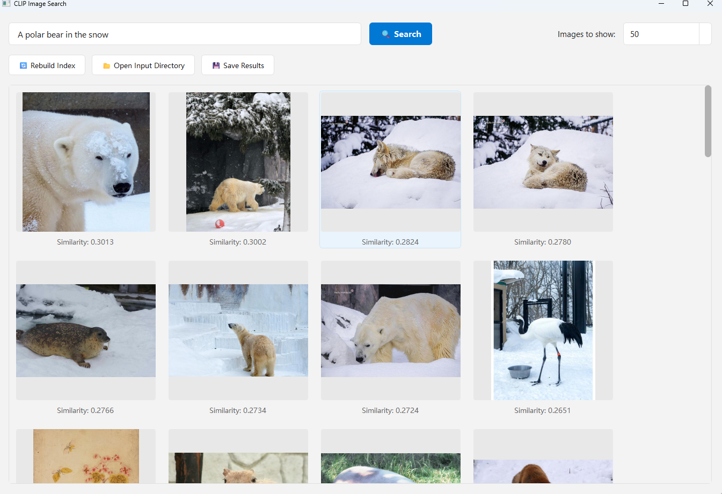722x494 pixels.
Task: Select the red-crowned crane thumbnail
Action: 543,330
